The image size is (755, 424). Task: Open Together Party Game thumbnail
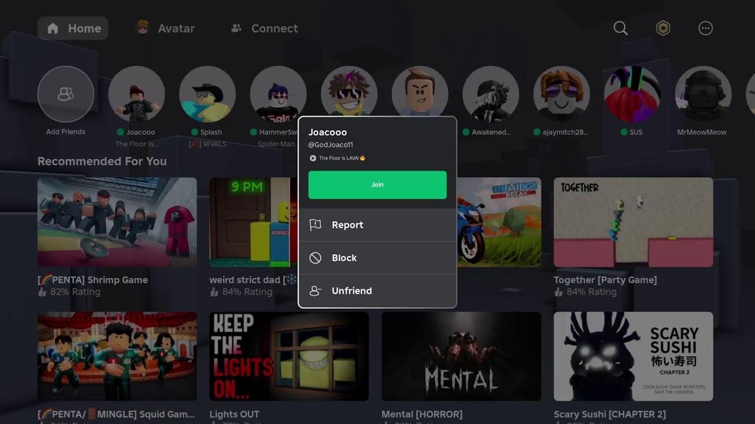(x=633, y=222)
